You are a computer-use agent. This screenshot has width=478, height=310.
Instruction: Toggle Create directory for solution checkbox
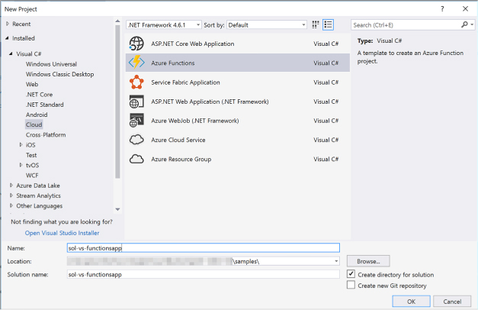[x=351, y=274]
